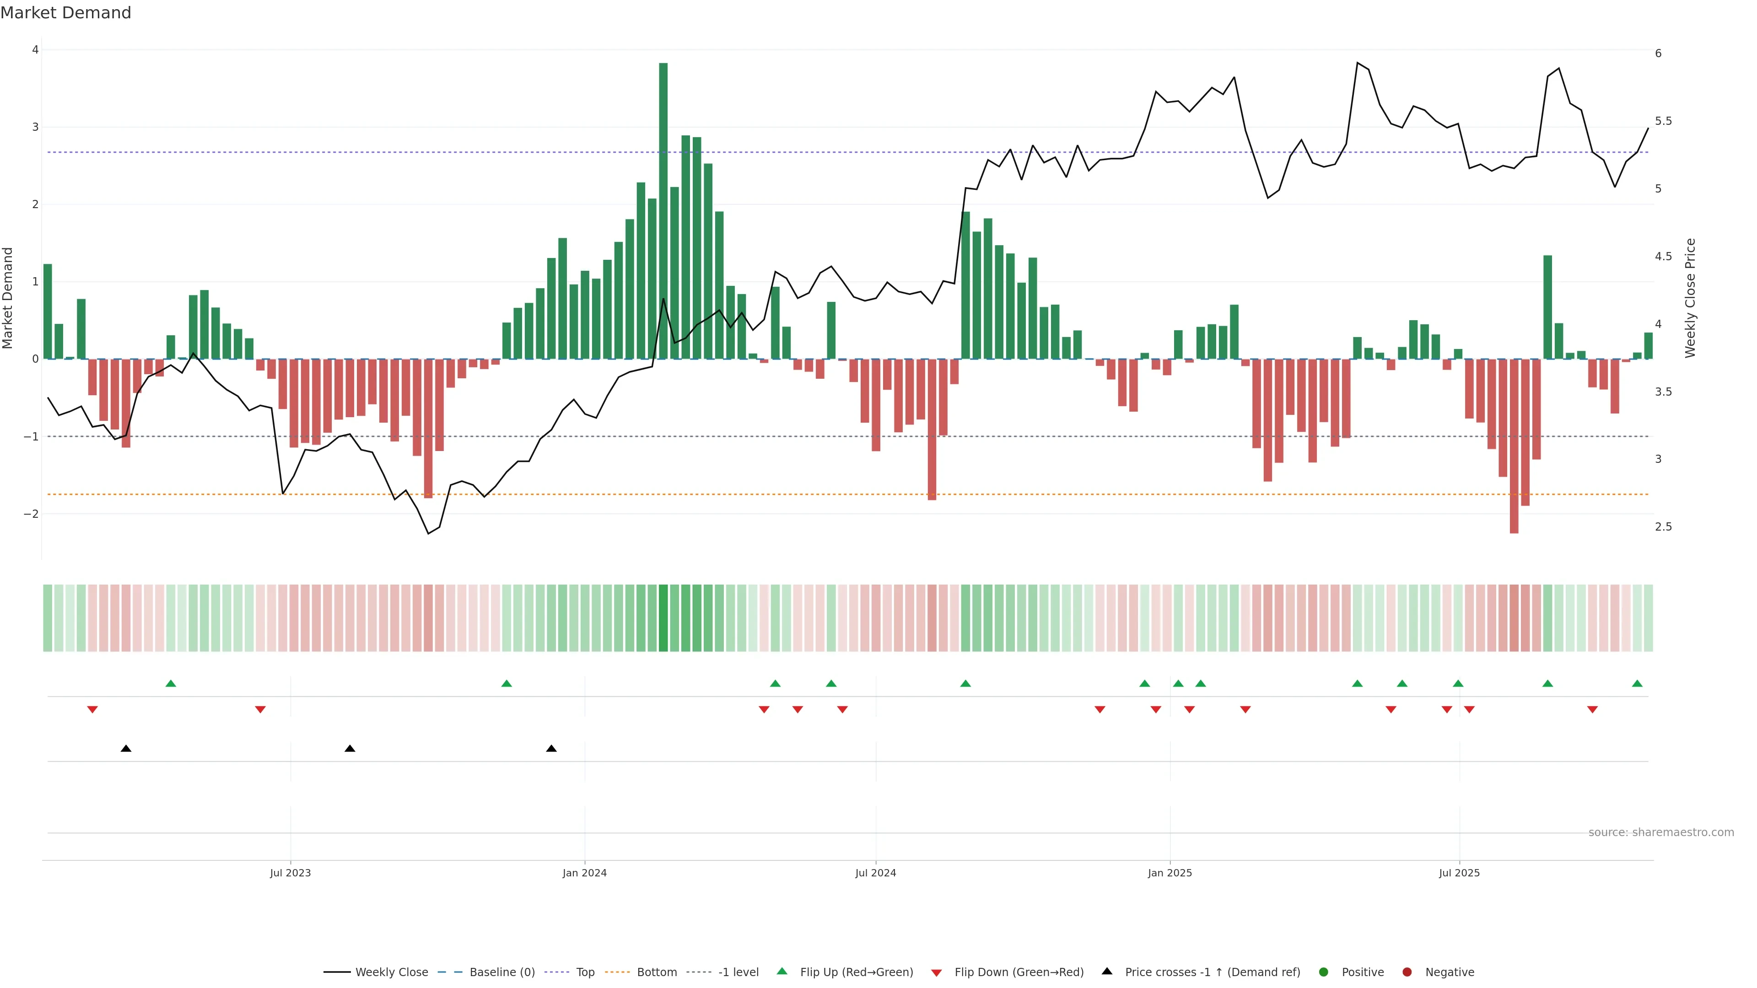Click the Negative red dot legend
The height and width of the screenshot is (988, 1757).
click(1407, 972)
